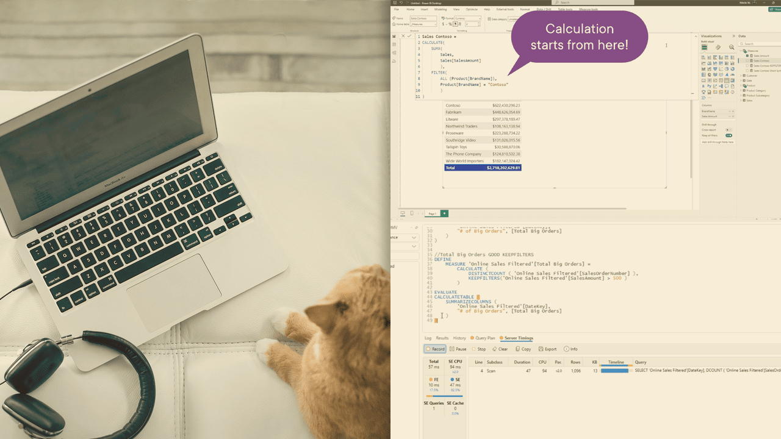Open Info in the Server Timings toolbar

point(571,349)
